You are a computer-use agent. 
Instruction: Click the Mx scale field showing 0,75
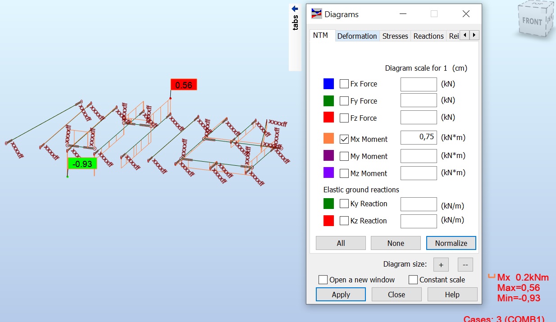point(418,138)
